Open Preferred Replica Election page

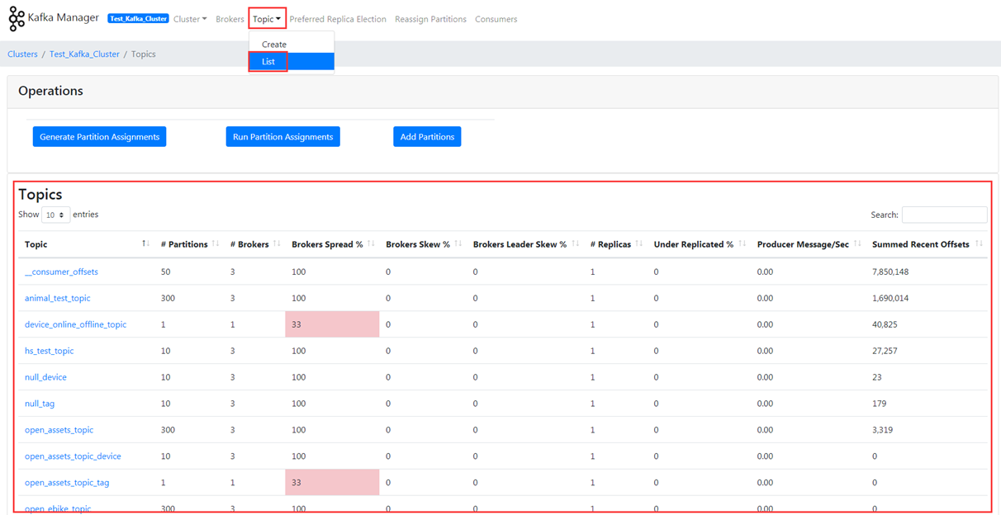pos(338,19)
